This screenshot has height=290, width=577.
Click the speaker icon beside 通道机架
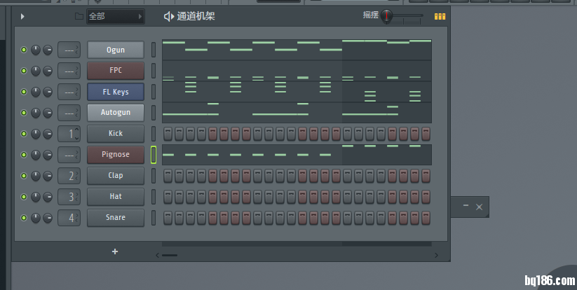pos(168,16)
